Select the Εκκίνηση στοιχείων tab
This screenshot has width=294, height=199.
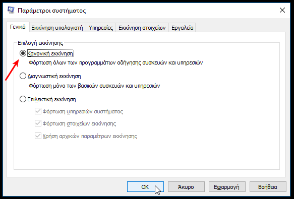click(x=142, y=28)
